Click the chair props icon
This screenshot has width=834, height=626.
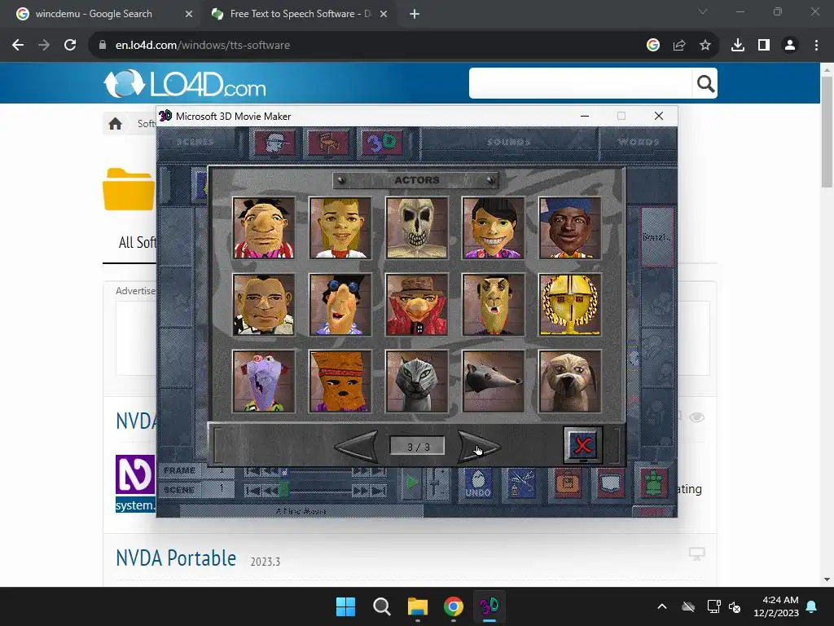pyautogui.click(x=328, y=143)
